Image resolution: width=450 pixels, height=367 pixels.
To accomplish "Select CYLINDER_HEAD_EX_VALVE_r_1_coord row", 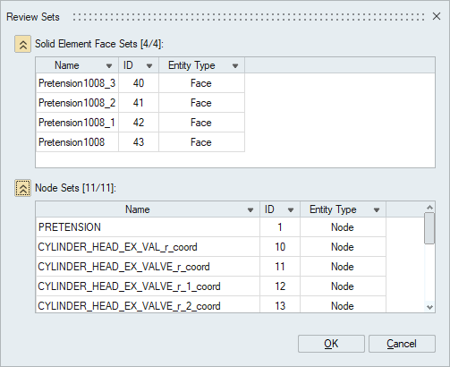I will click(x=211, y=286).
